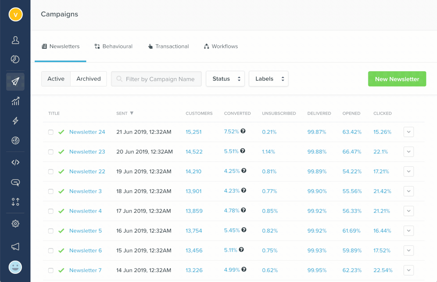Switch to the Behavioural tab
The height and width of the screenshot is (282, 437).
[x=114, y=46]
